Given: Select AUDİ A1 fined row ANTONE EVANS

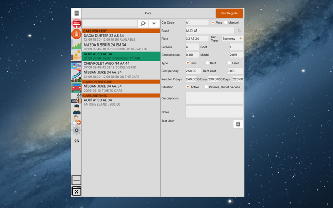Looking at the screenshot, I should click(121, 102).
